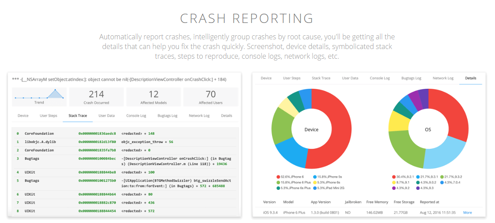This screenshot has width=495, height=223.
Task: Click the Trend sparkline chart card
Action: 39,97
